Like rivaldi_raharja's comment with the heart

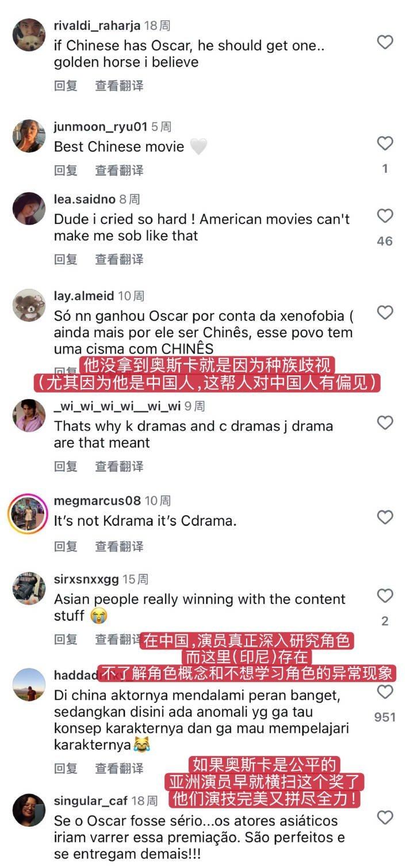(x=385, y=42)
